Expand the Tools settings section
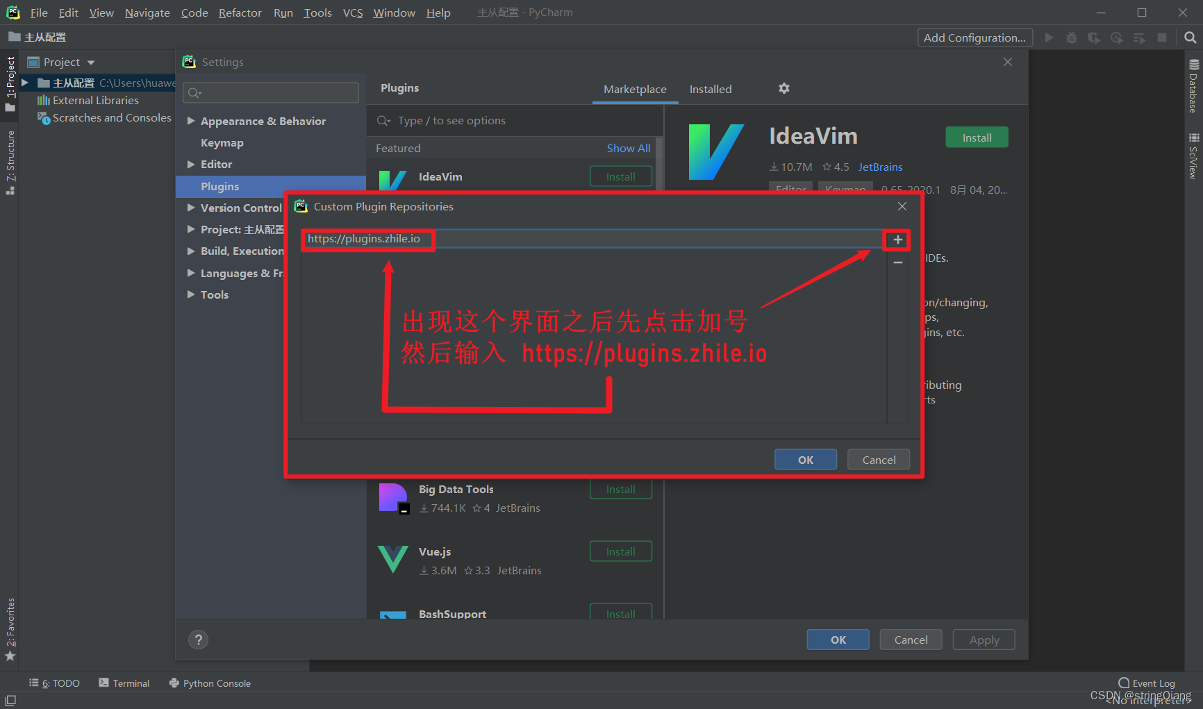The image size is (1203, 709). pos(191,294)
